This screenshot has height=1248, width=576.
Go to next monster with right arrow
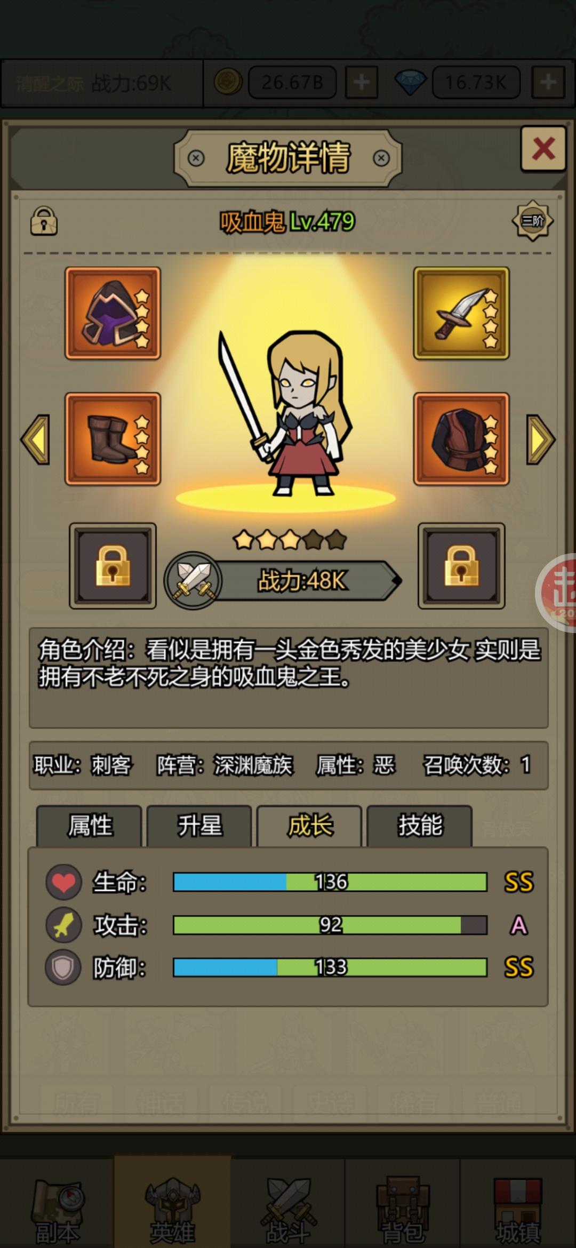coord(541,439)
